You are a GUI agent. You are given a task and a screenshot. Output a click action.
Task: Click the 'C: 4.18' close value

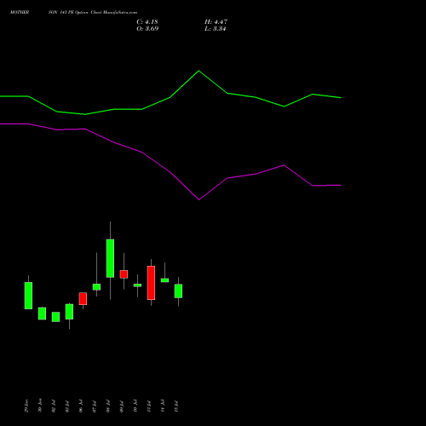pyautogui.click(x=147, y=22)
